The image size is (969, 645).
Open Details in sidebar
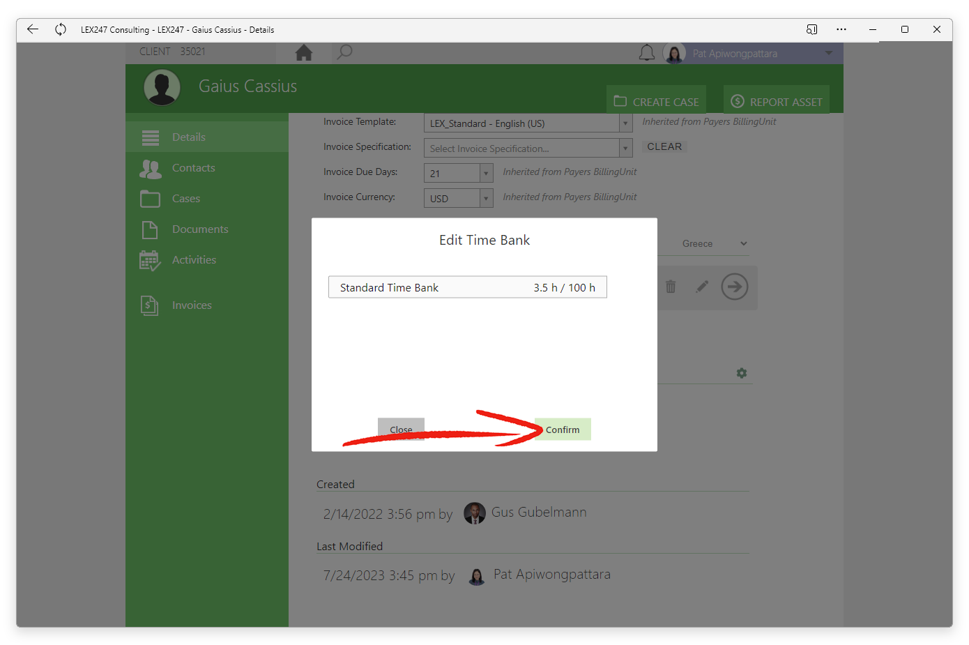207,137
